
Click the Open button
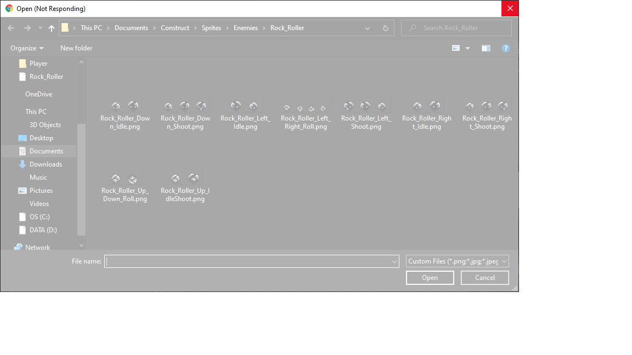pos(430,278)
